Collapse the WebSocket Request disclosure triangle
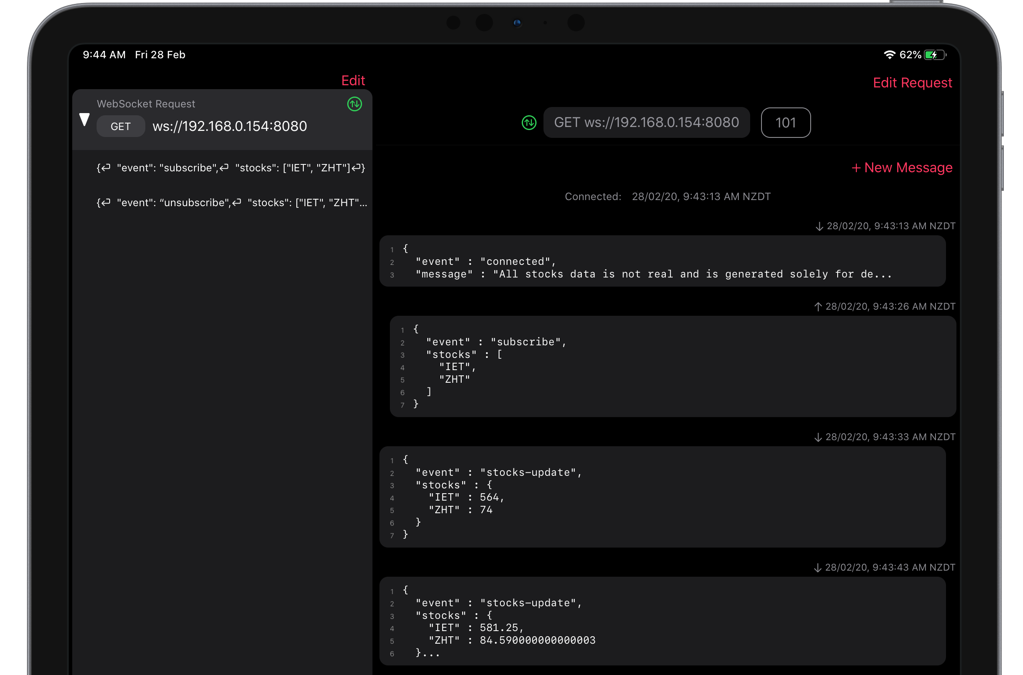 click(84, 120)
